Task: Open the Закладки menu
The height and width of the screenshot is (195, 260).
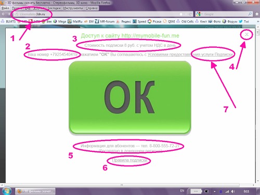Action: [54, 8]
